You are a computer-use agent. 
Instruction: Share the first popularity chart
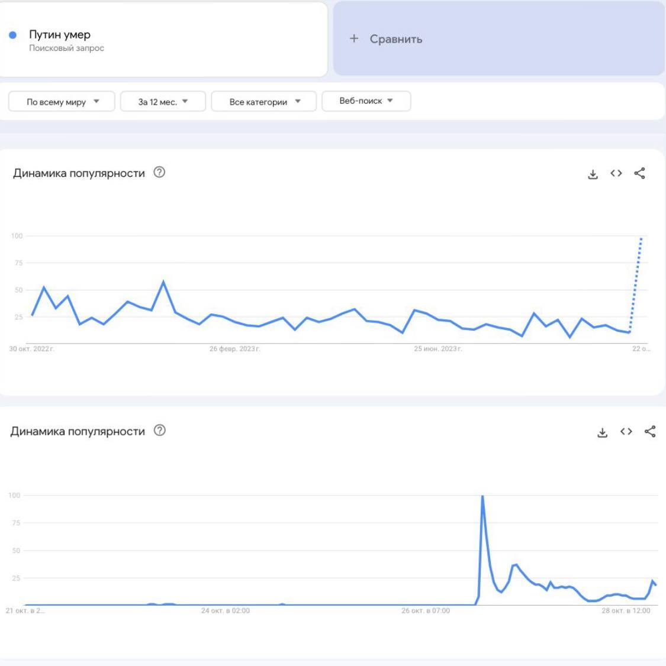(639, 173)
